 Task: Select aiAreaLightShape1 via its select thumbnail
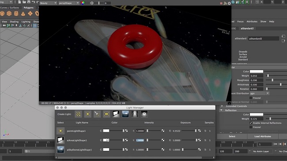pyautogui.click(x=60, y=140)
